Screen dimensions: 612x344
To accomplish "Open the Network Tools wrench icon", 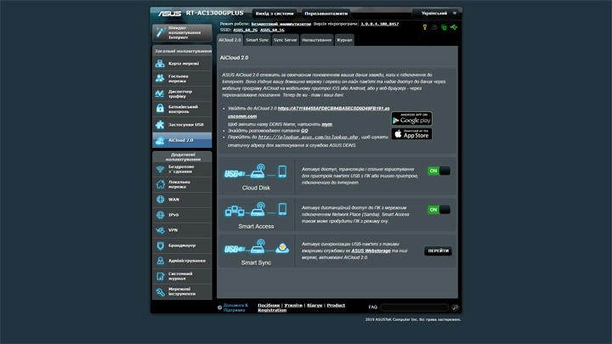I will click(x=160, y=291).
